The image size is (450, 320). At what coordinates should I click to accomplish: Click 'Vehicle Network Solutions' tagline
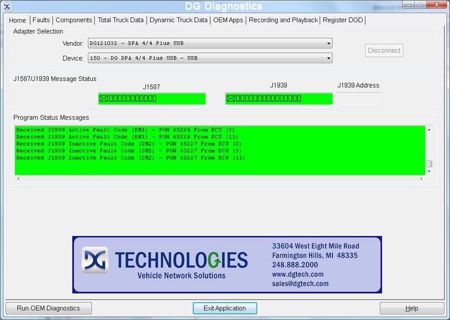[x=181, y=276]
